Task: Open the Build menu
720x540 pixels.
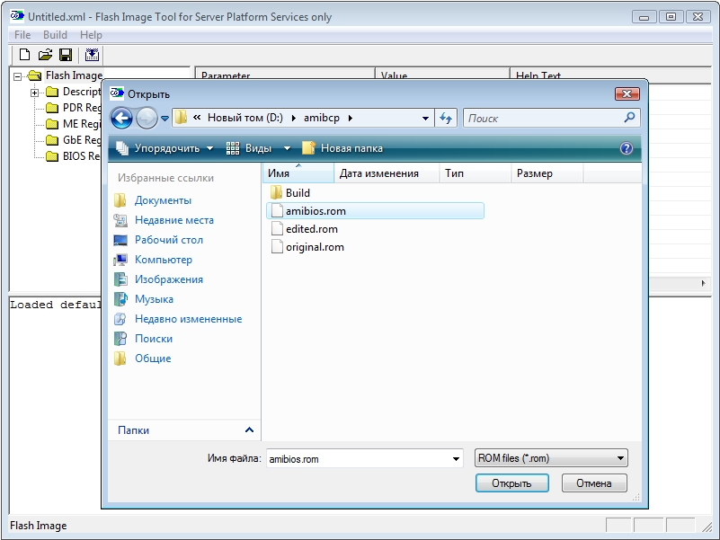Action: 55,35
